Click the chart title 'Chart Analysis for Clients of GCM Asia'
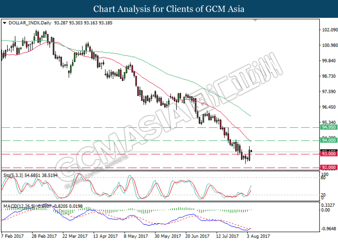This screenshot has width=338, height=241. tap(169, 9)
